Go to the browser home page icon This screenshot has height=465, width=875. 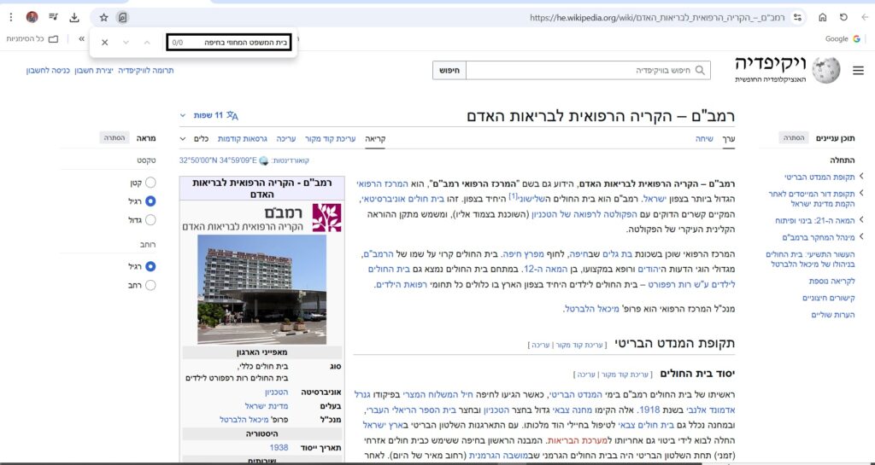(x=823, y=17)
